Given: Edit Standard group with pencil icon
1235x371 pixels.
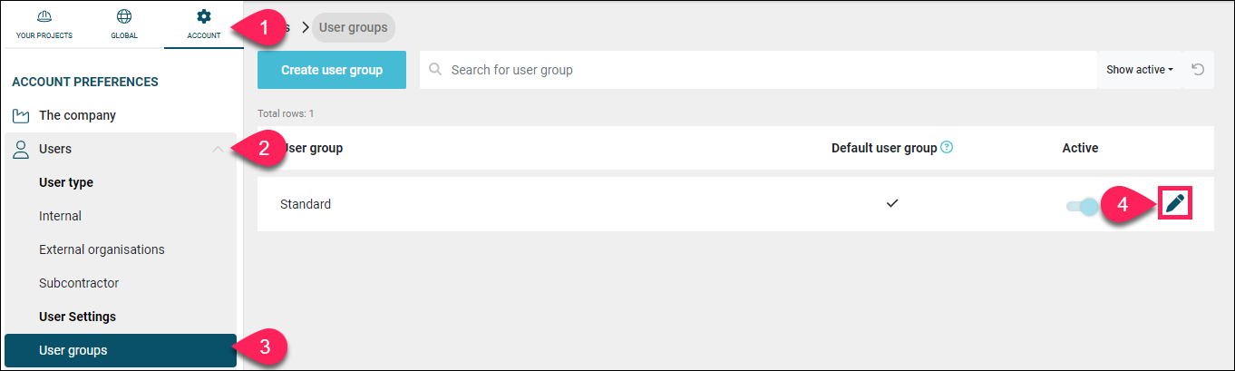Looking at the screenshot, I should tap(1175, 203).
